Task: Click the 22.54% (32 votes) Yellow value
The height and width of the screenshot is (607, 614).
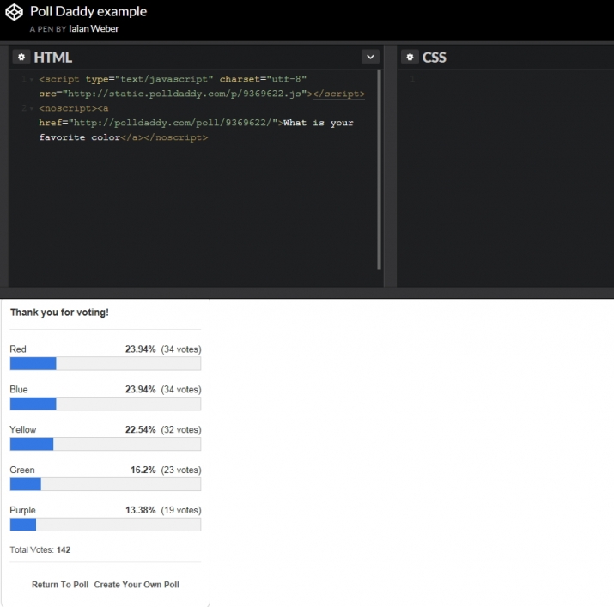Action: pyautogui.click(x=163, y=429)
